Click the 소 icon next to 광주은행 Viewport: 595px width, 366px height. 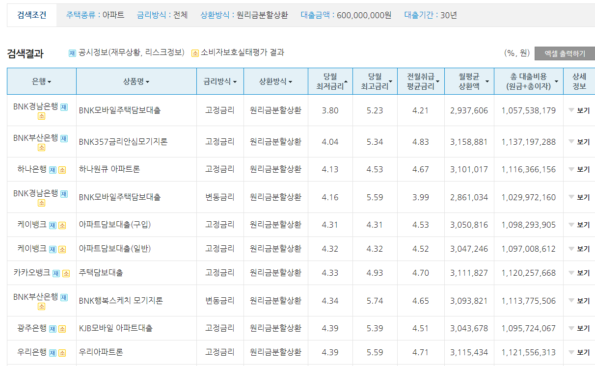pos(62,329)
